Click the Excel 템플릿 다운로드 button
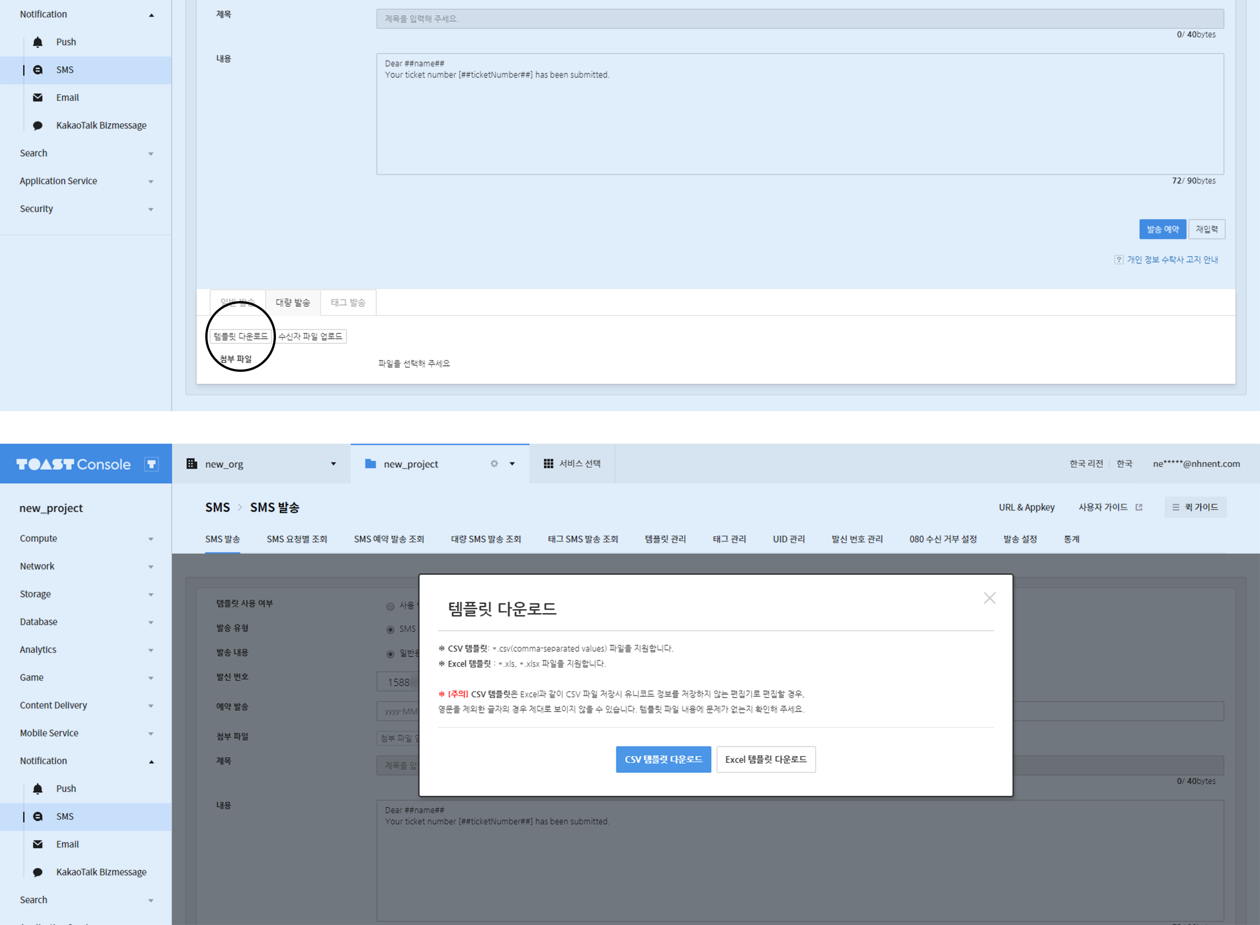Screen dimensions: 1260x925 [x=766, y=760]
